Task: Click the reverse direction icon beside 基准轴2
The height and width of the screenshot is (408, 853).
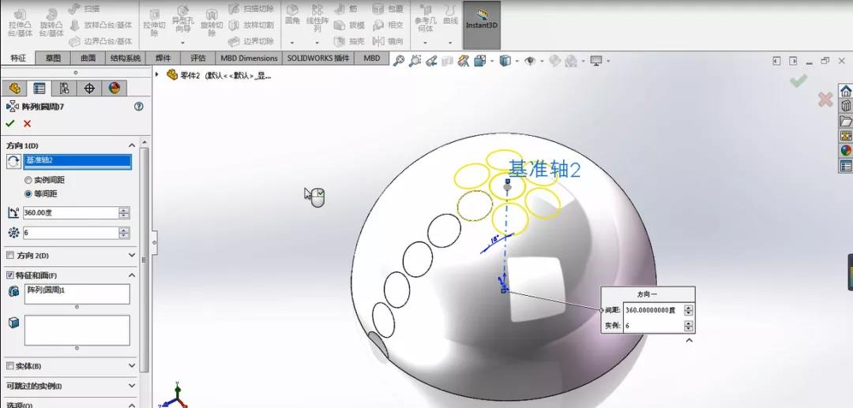Action: click(x=13, y=161)
